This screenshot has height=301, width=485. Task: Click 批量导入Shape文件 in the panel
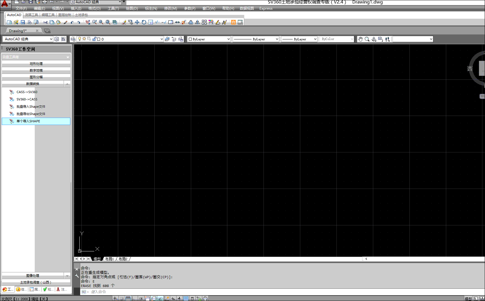[31, 107]
